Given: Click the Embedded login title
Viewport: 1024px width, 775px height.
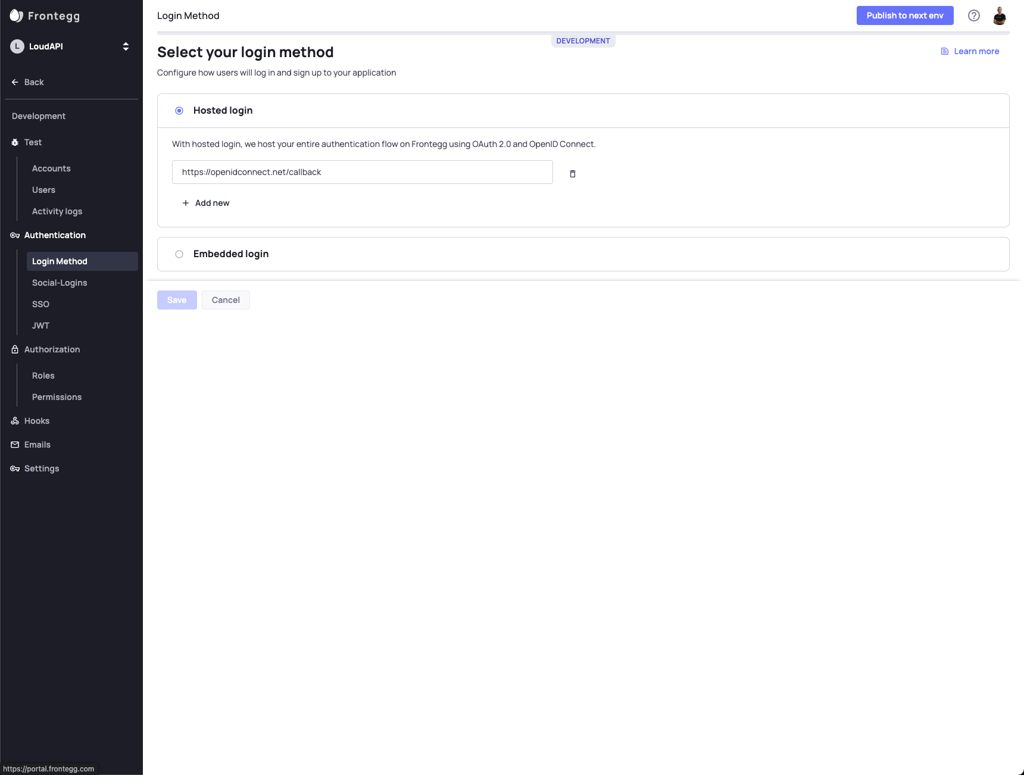Looking at the screenshot, I should click(x=231, y=254).
